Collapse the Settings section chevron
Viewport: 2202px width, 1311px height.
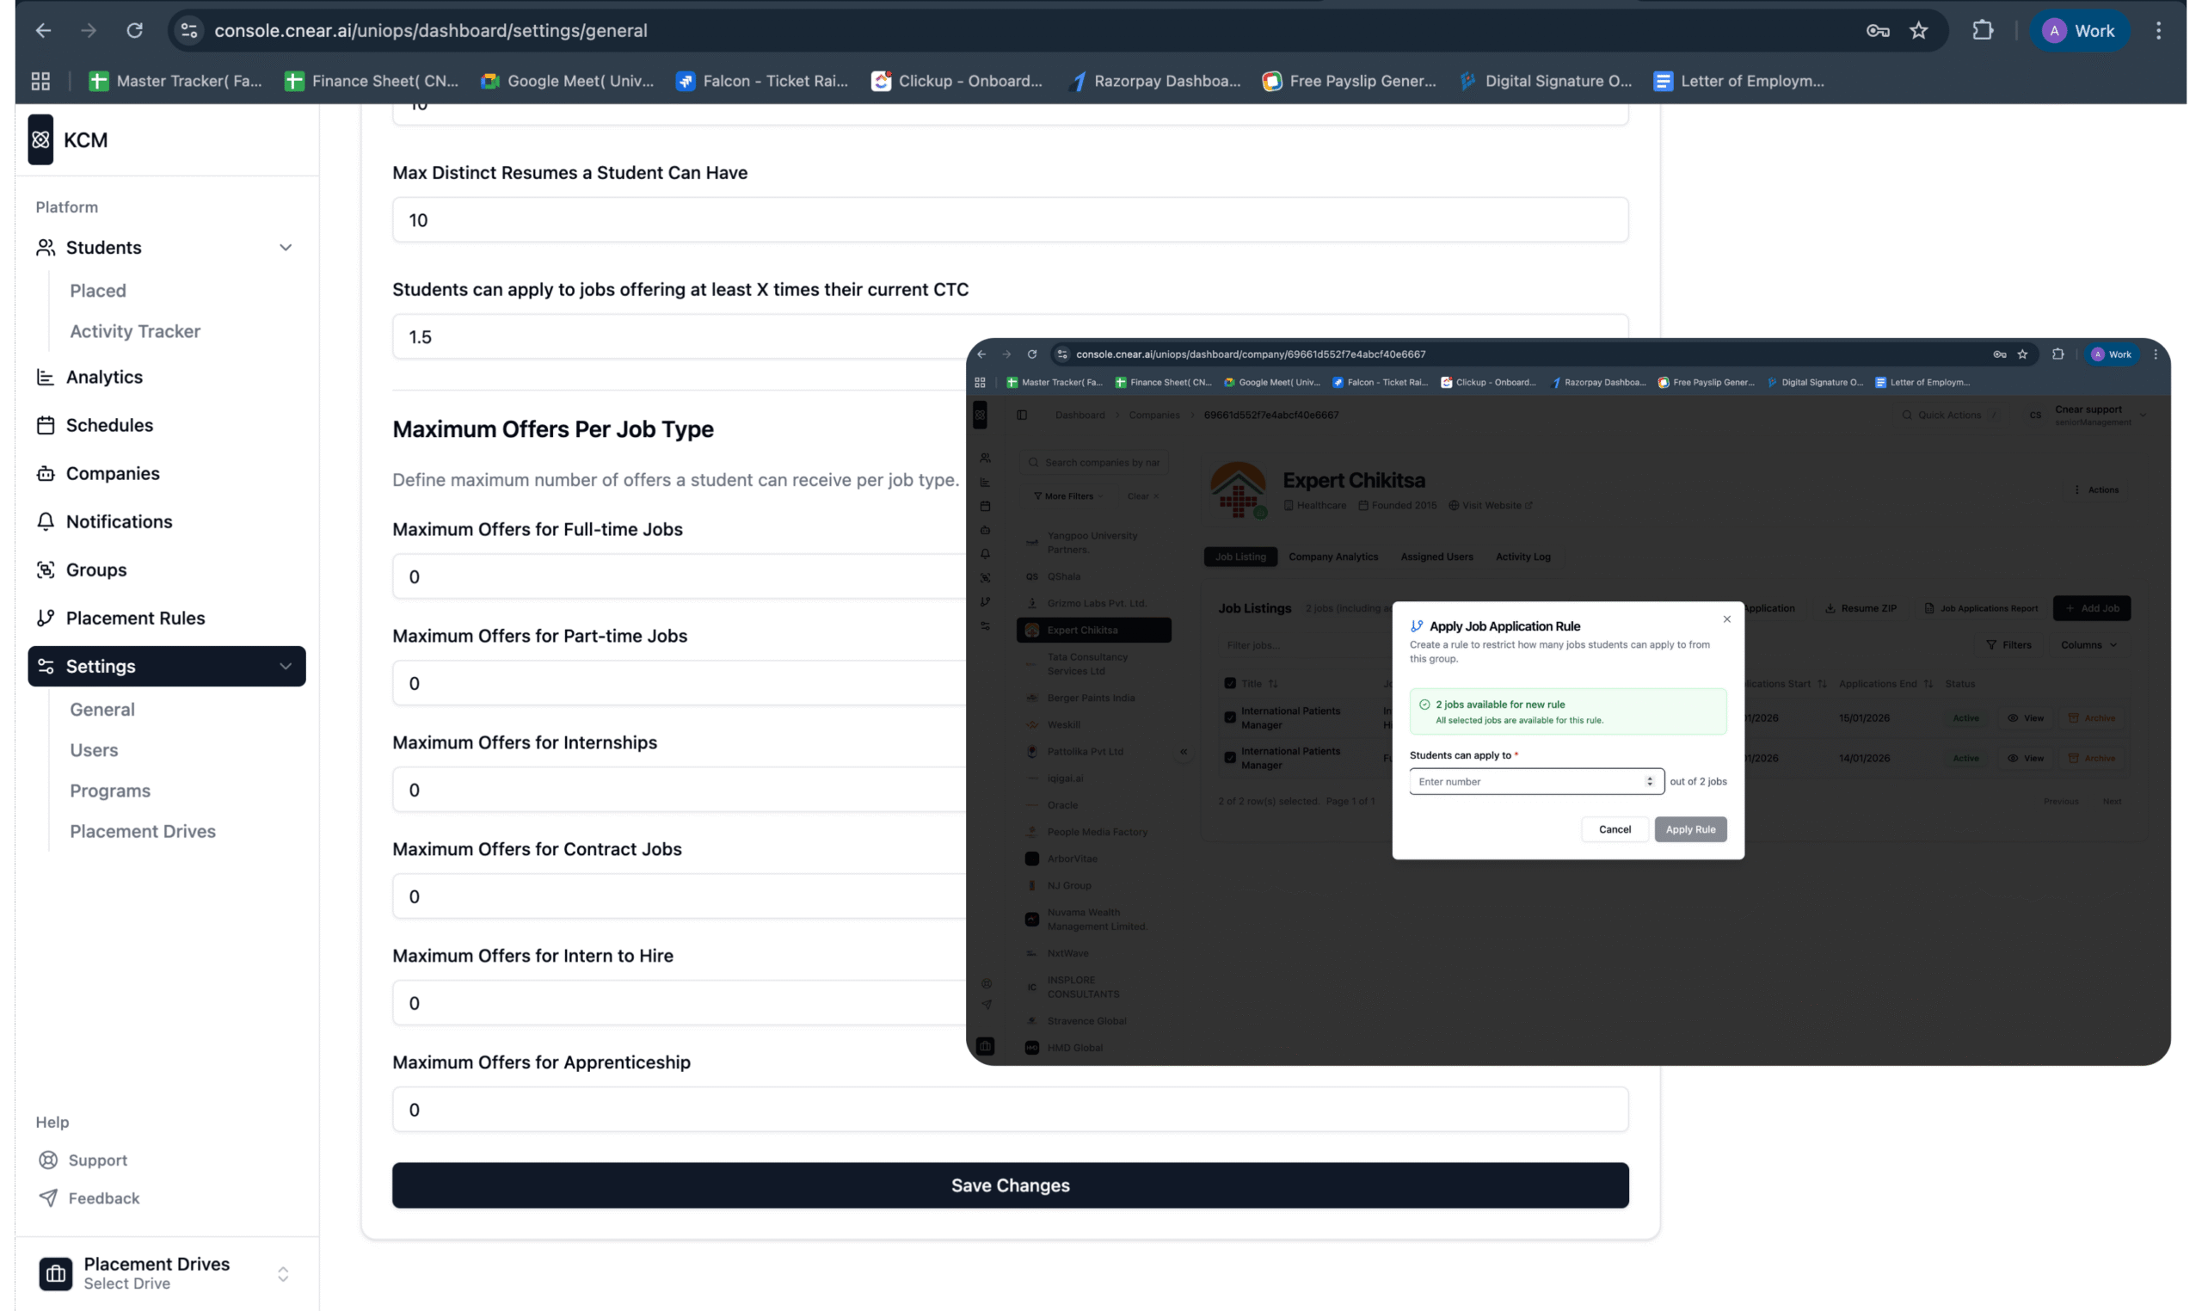[x=286, y=666]
